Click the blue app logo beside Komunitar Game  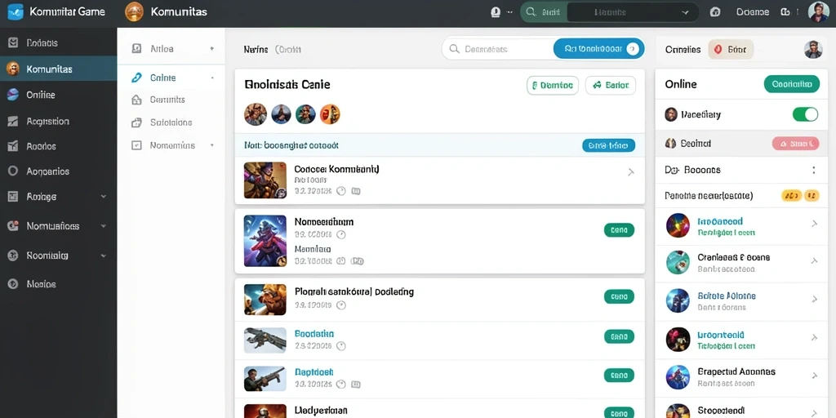click(15, 11)
